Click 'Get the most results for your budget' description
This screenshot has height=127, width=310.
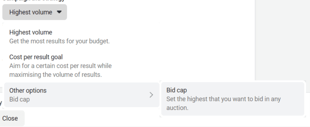tap(59, 41)
